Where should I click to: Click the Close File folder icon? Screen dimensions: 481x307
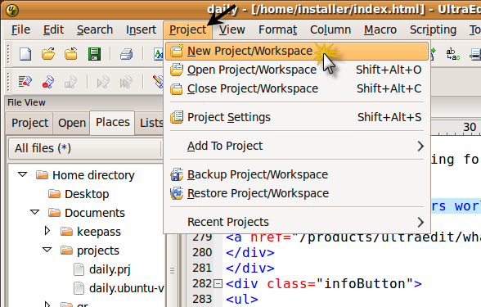coord(71,54)
